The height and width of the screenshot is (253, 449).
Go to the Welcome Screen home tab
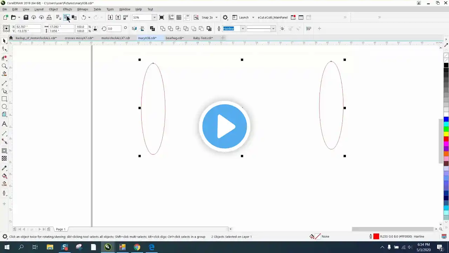pos(11,38)
